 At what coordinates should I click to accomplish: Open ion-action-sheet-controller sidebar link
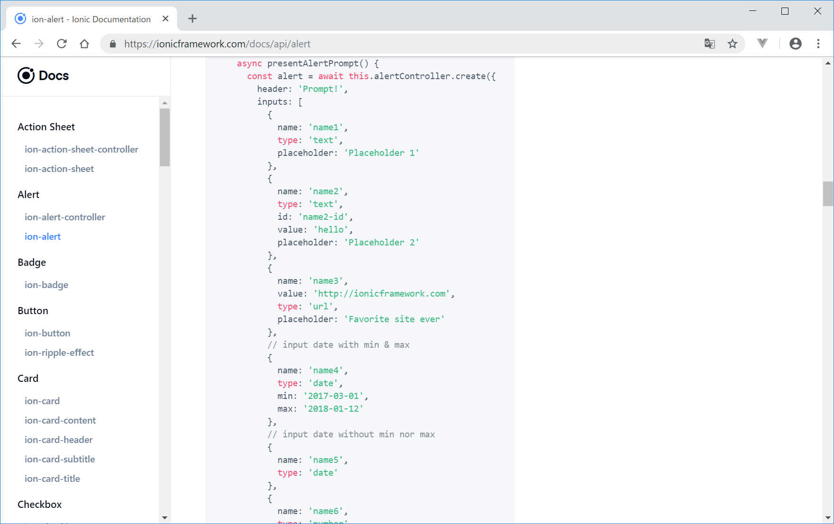point(82,149)
